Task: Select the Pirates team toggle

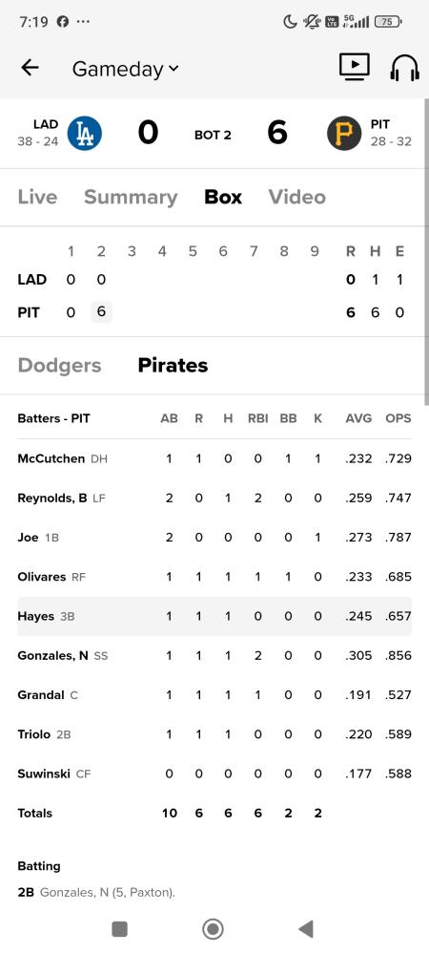Action: tap(174, 365)
